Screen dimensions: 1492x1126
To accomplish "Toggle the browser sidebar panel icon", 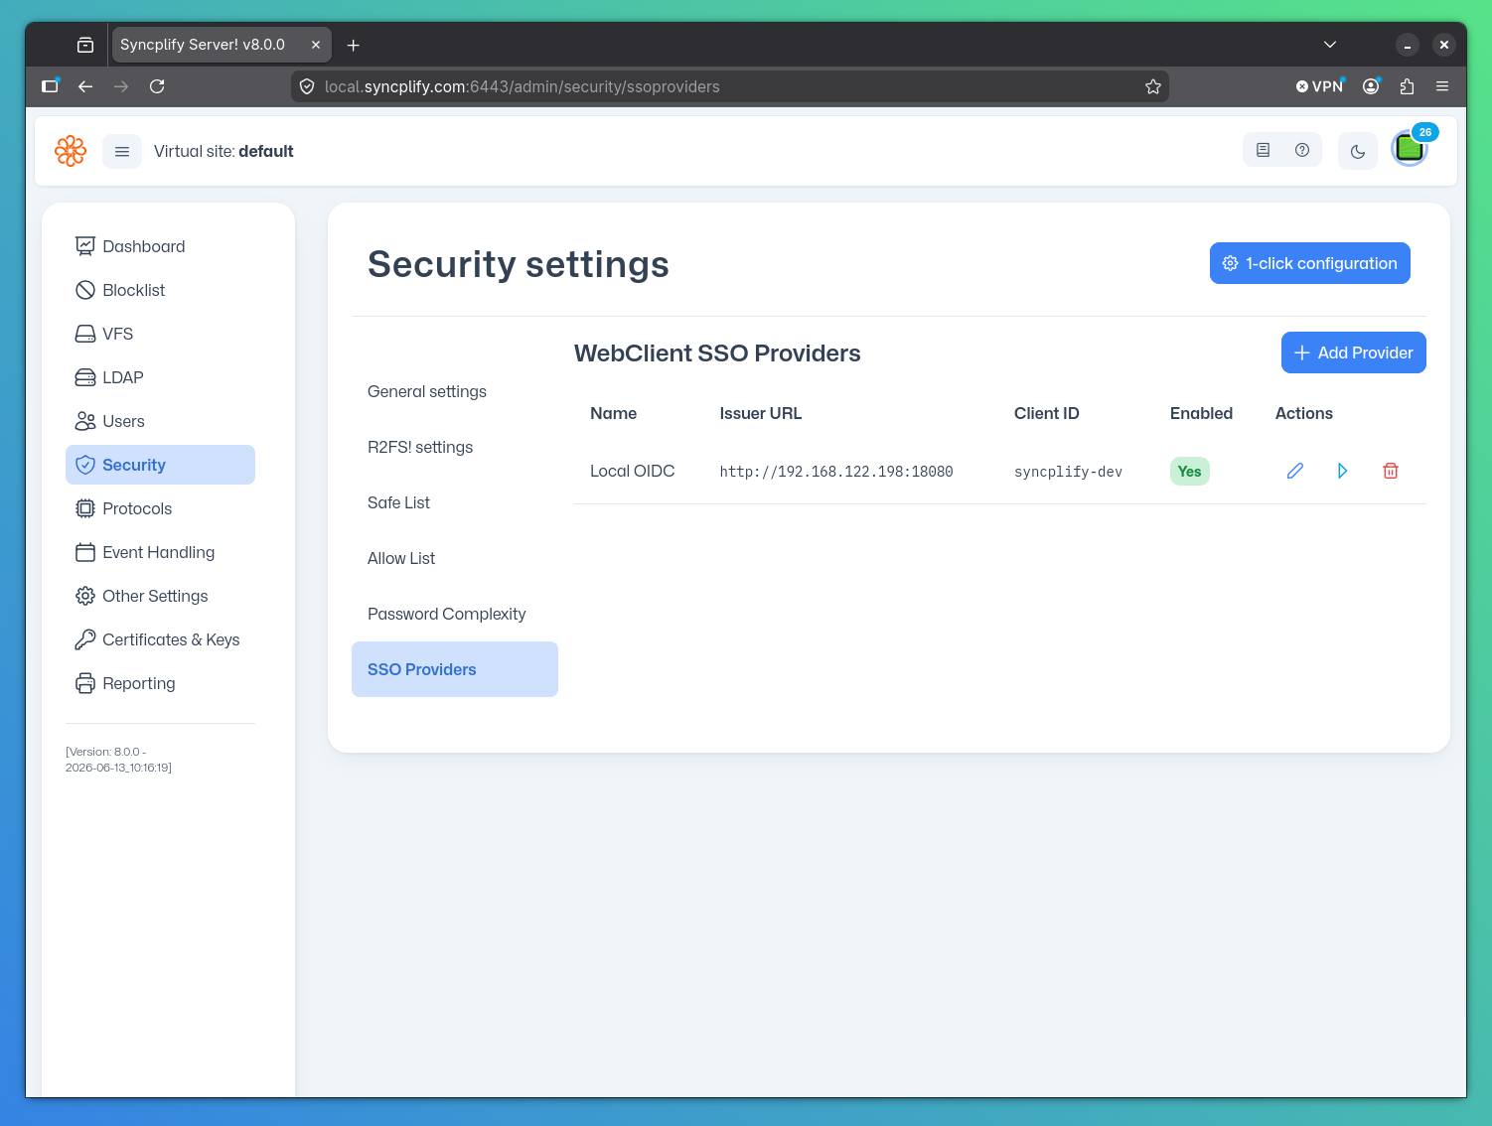I will [x=50, y=86].
